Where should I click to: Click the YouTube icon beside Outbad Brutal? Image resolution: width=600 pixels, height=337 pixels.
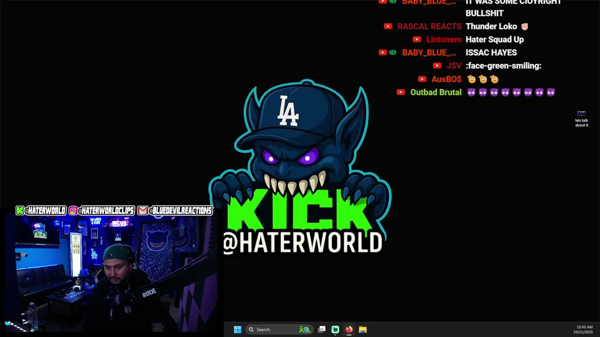pyautogui.click(x=401, y=92)
